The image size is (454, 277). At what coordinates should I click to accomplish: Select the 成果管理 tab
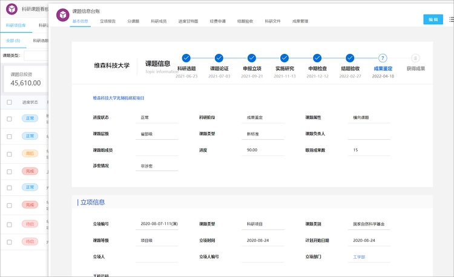[x=300, y=21]
